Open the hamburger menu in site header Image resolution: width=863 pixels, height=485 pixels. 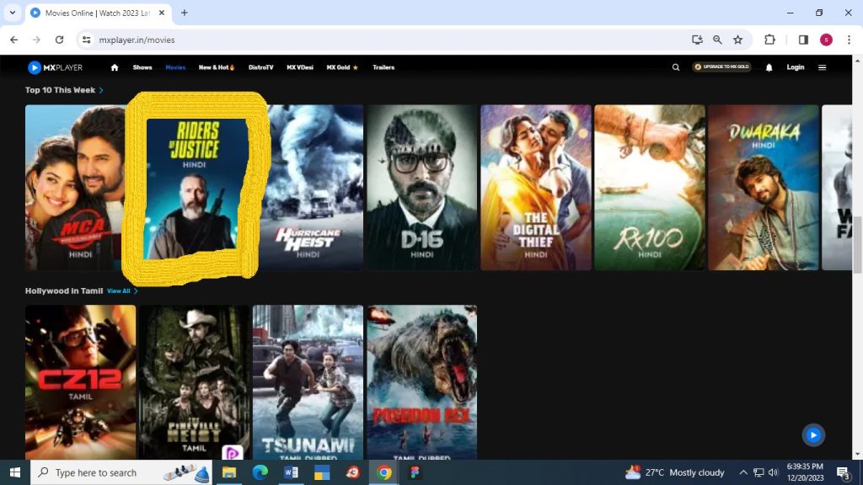pyautogui.click(x=822, y=67)
